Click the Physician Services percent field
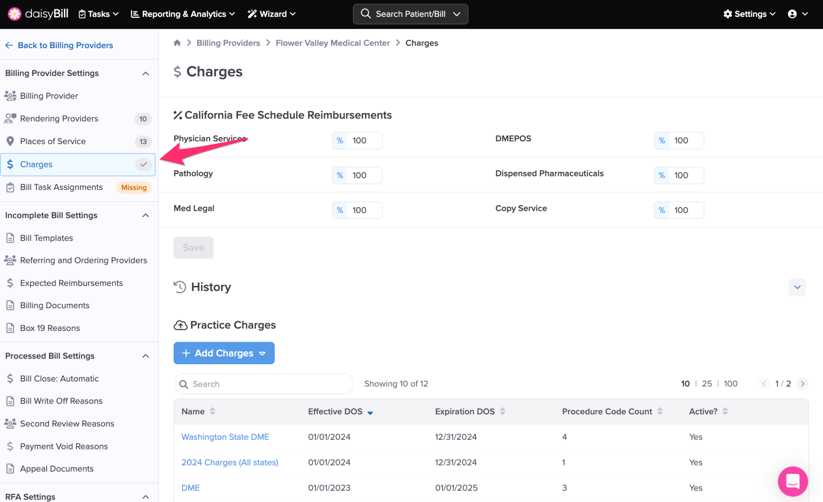The height and width of the screenshot is (502, 823). point(364,141)
